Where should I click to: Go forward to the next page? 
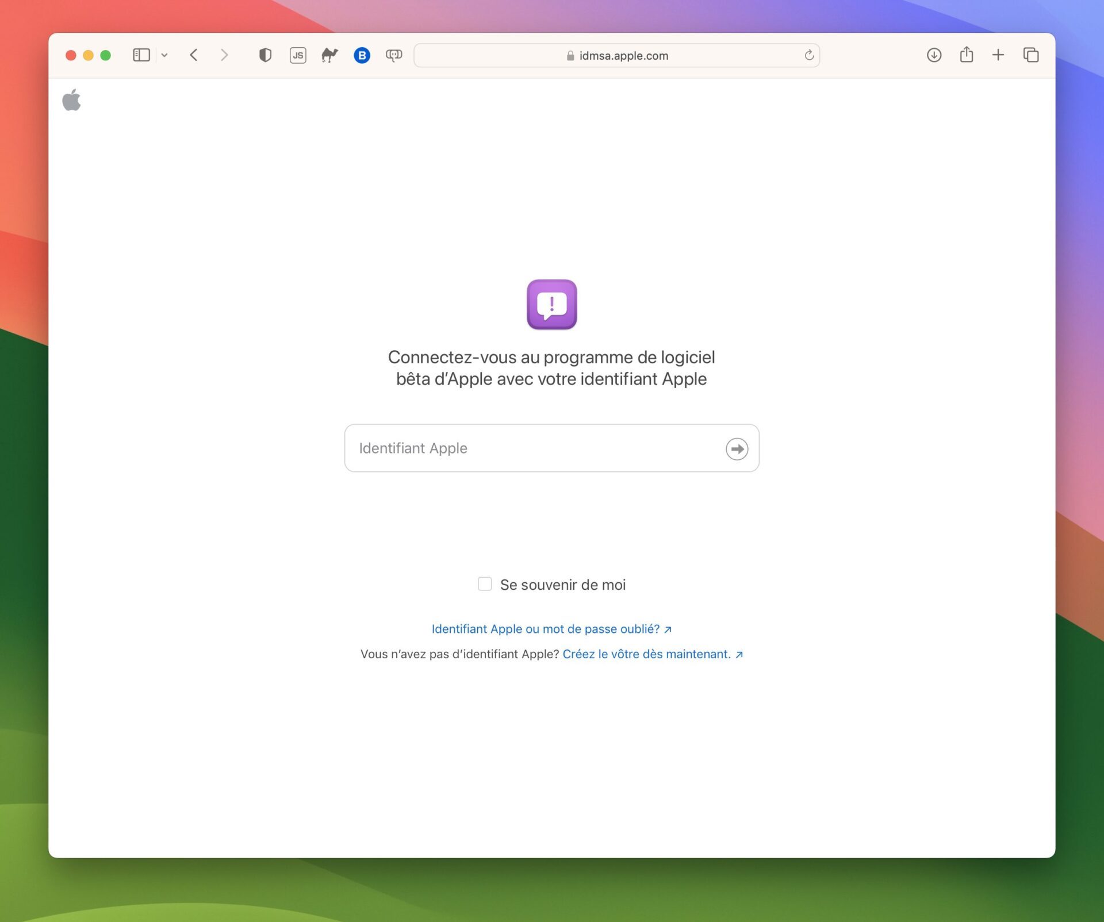[224, 55]
